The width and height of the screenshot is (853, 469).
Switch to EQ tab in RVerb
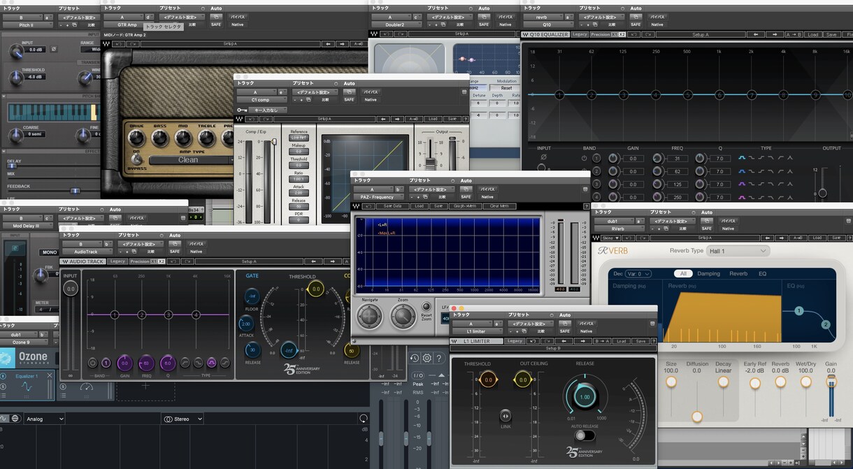point(763,274)
